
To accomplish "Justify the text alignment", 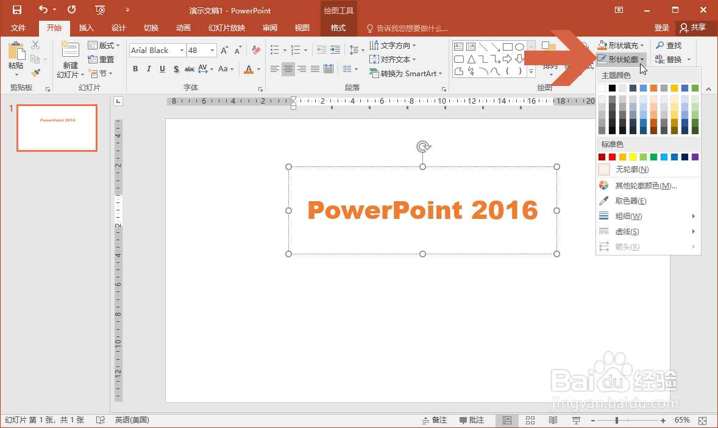I will point(315,69).
